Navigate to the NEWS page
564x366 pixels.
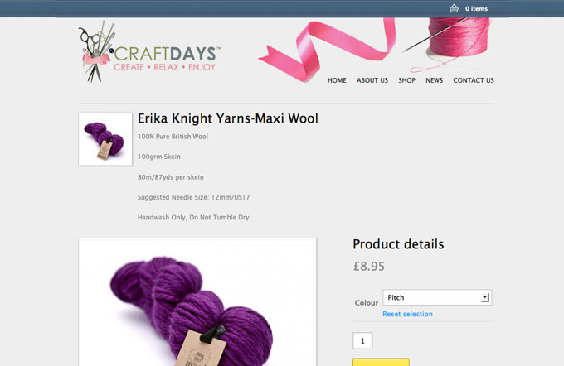click(434, 80)
